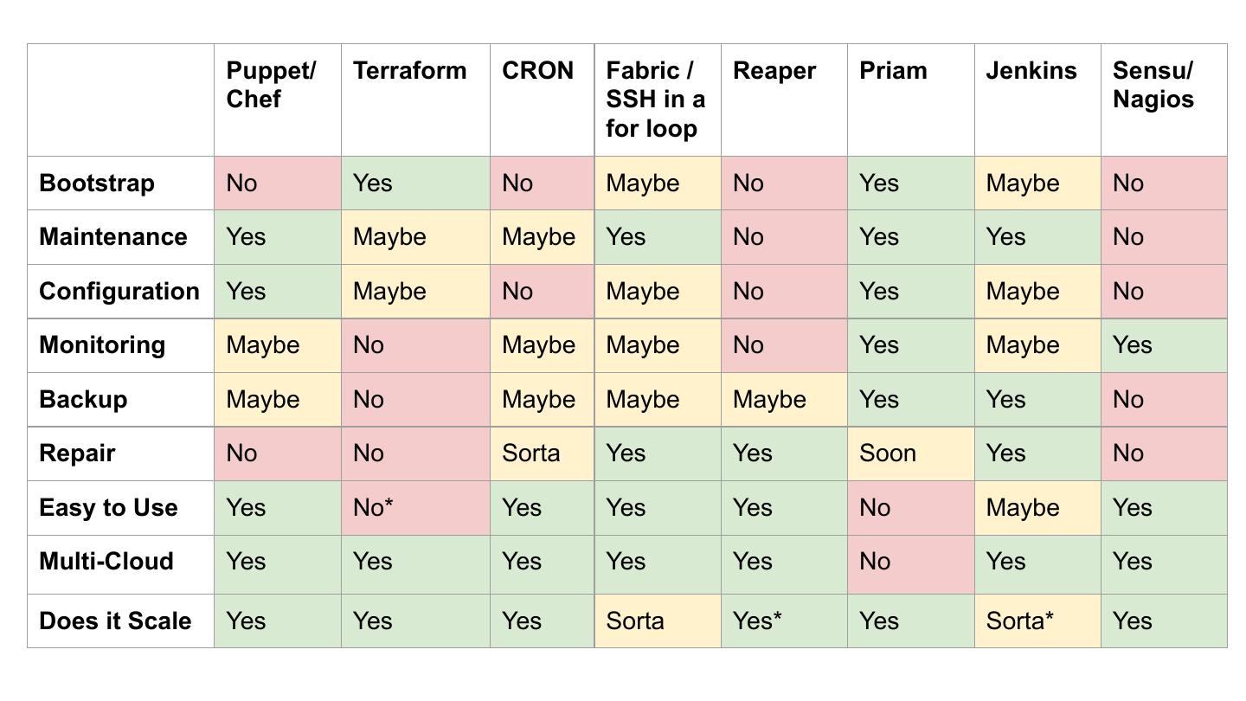Screen dimensions: 1246x701
Task: Select the Sensu/Nagios column header
Action: point(1153,85)
